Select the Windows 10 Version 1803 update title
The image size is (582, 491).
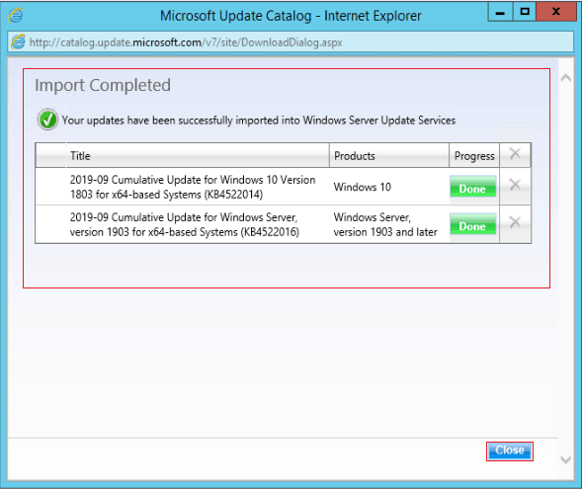[x=193, y=187]
